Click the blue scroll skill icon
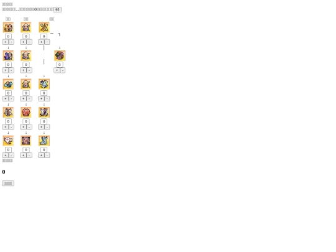The height and width of the screenshot is (252, 336). (44, 84)
